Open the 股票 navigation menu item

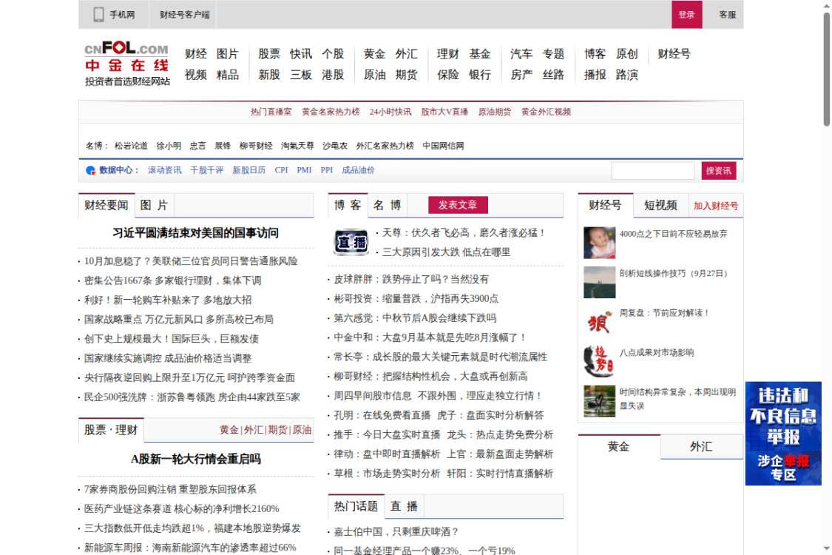(269, 54)
